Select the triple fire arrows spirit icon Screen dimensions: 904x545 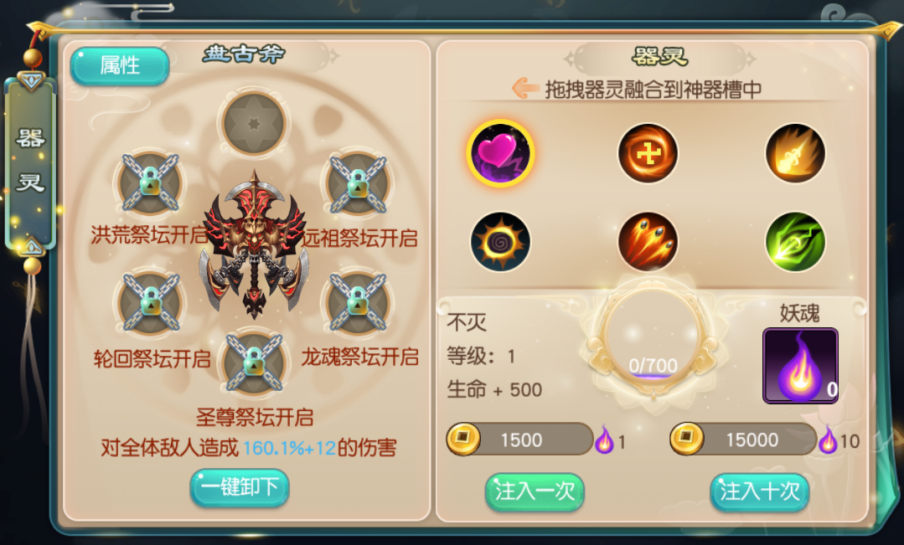click(x=648, y=241)
